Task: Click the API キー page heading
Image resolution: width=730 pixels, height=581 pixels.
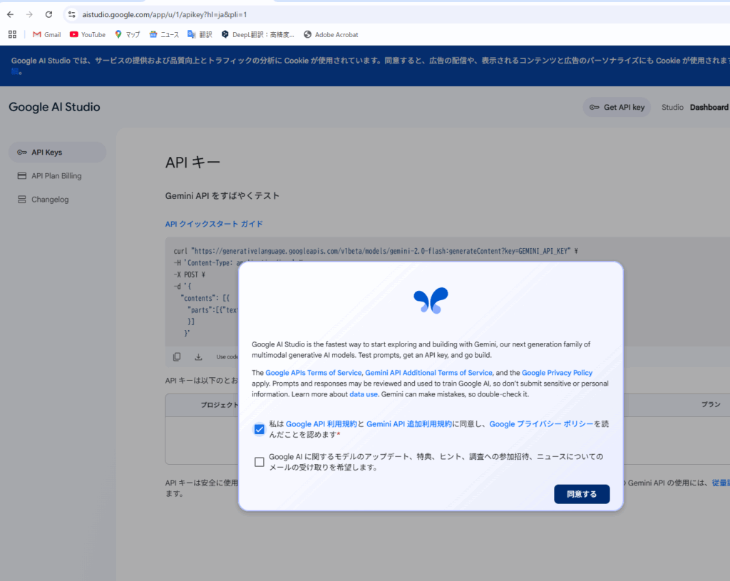Action: pos(192,163)
